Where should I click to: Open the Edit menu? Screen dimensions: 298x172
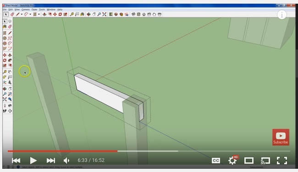tap(11, 10)
